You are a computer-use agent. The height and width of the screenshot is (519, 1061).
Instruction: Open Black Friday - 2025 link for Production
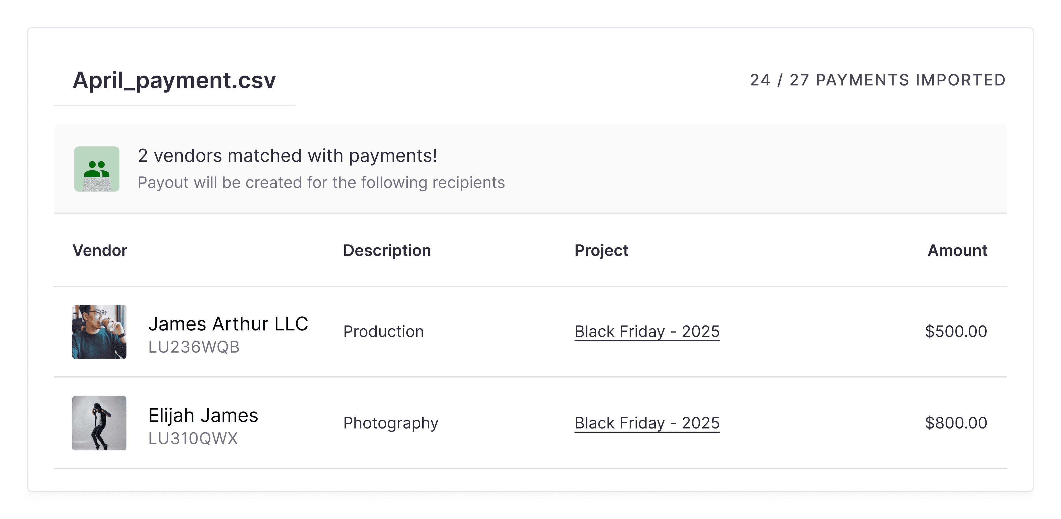[647, 331]
